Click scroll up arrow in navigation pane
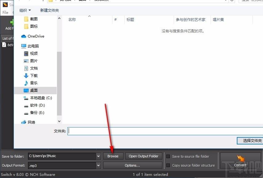The image size is (263, 178). click(x=59, y=18)
